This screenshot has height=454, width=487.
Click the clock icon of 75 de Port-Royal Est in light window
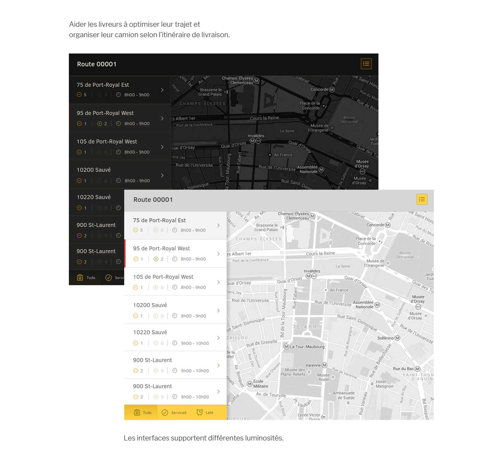[175, 230]
